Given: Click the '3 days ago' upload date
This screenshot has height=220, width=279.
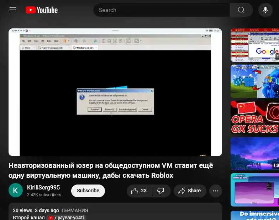Looking at the screenshot, I should [47, 210].
